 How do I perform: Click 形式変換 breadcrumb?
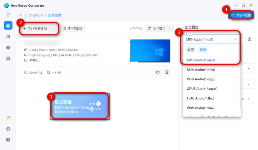click(x=55, y=15)
